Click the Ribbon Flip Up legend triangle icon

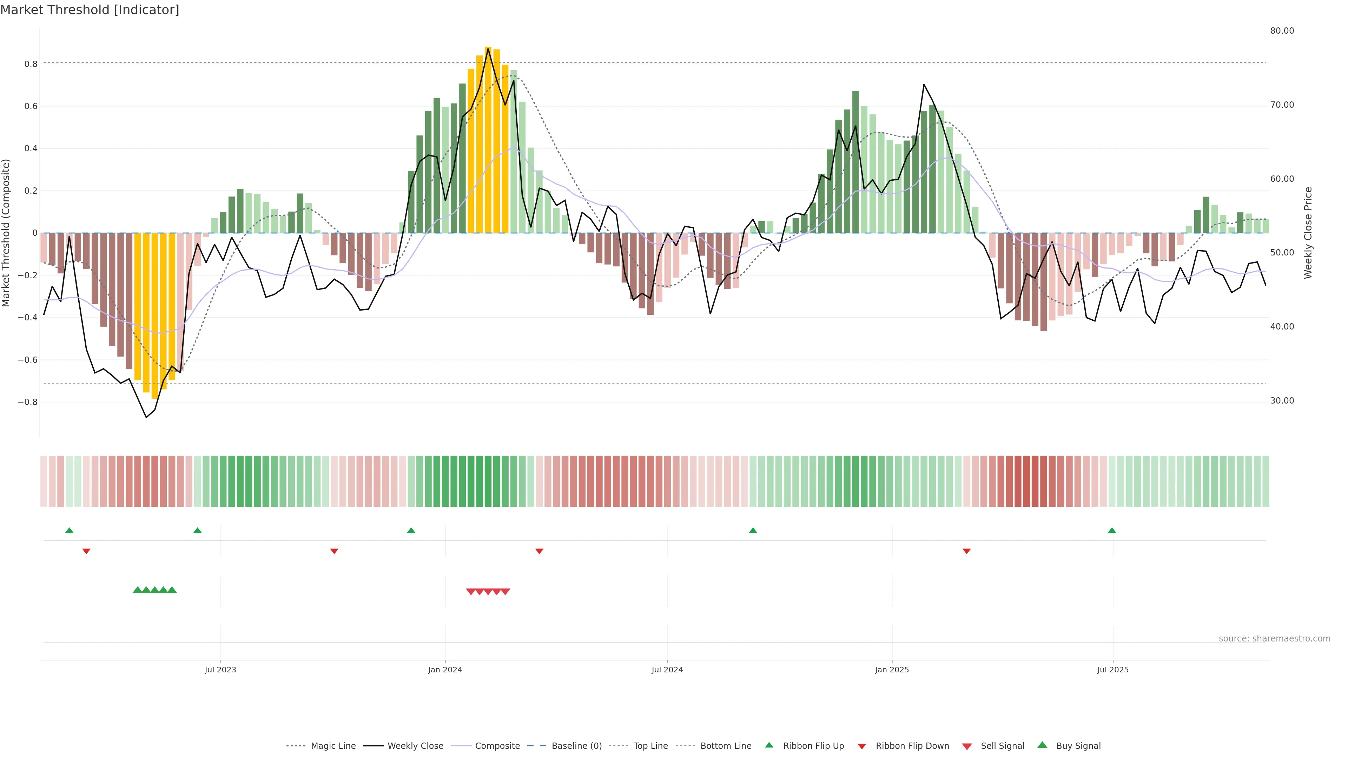click(769, 745)
